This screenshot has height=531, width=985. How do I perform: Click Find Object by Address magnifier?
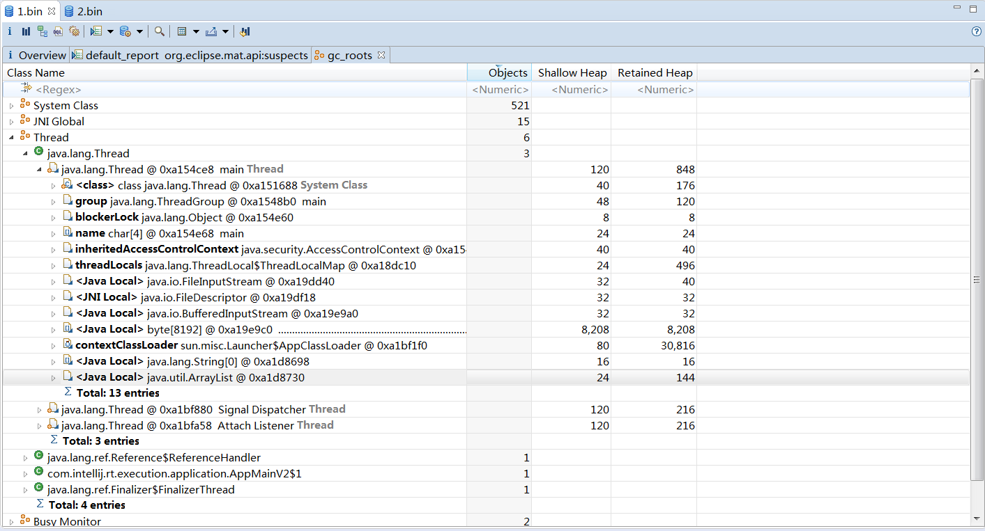point(160,31)
